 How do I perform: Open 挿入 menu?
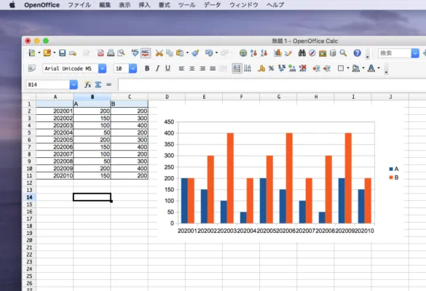(x=144, y=4)
